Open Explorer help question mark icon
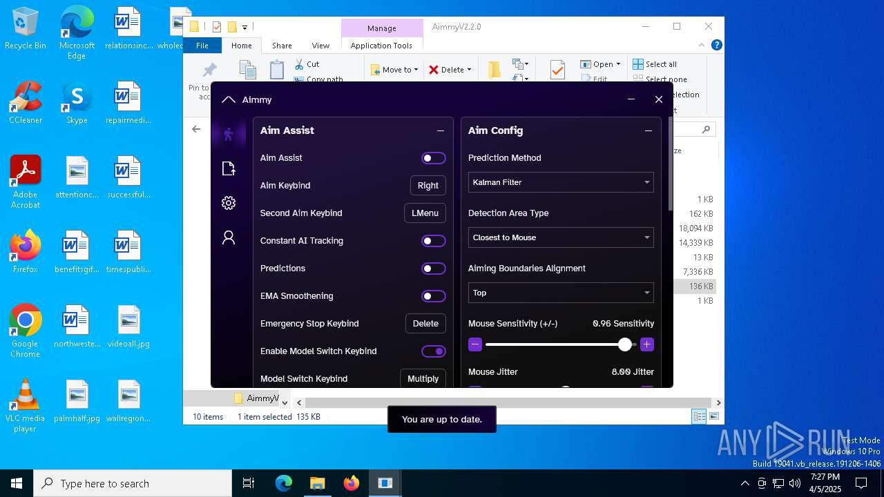884x497 pixels. pyautogui.click(x=717, y=45)
